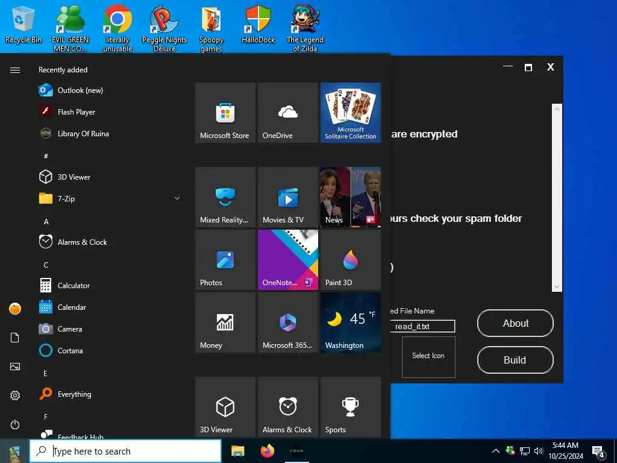Open the Mixed Reality tile
The image size is (617, 463).
(225, 197)
